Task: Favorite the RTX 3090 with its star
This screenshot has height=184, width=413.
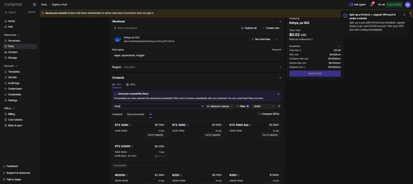Action: (187, 125)
